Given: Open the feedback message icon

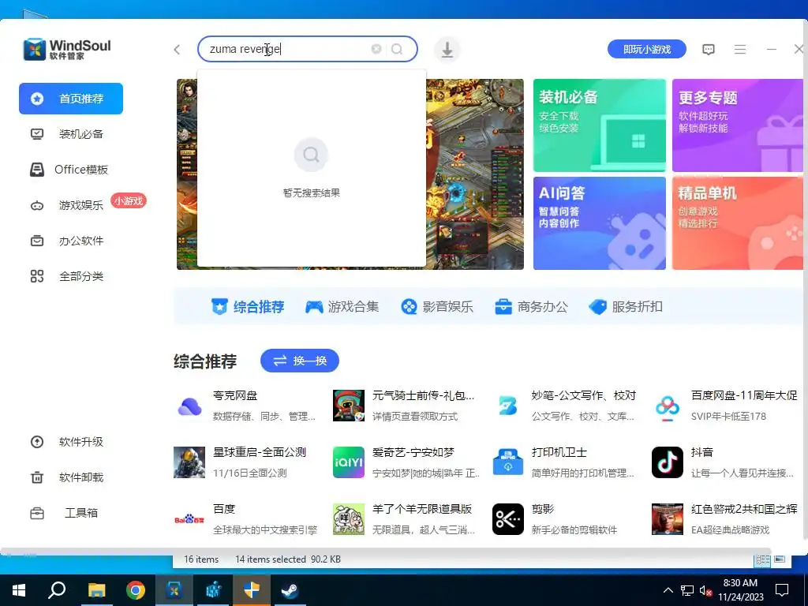Looking at the screenshot, I should [x=709, y=50].
